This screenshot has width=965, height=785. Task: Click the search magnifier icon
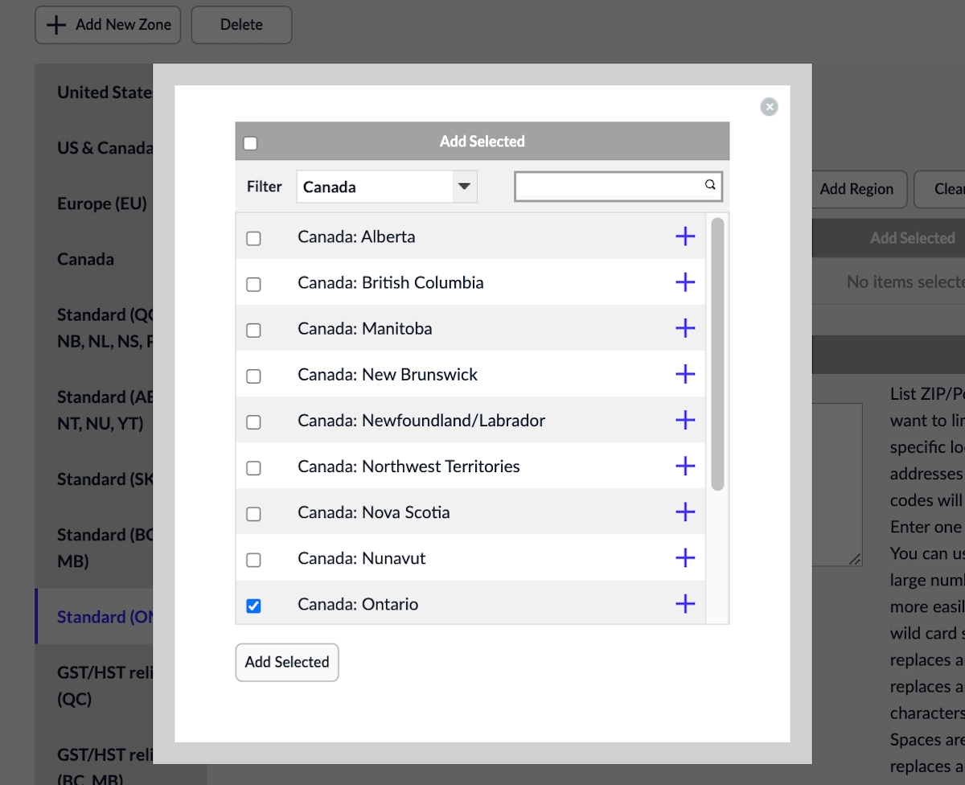[710, 185]
